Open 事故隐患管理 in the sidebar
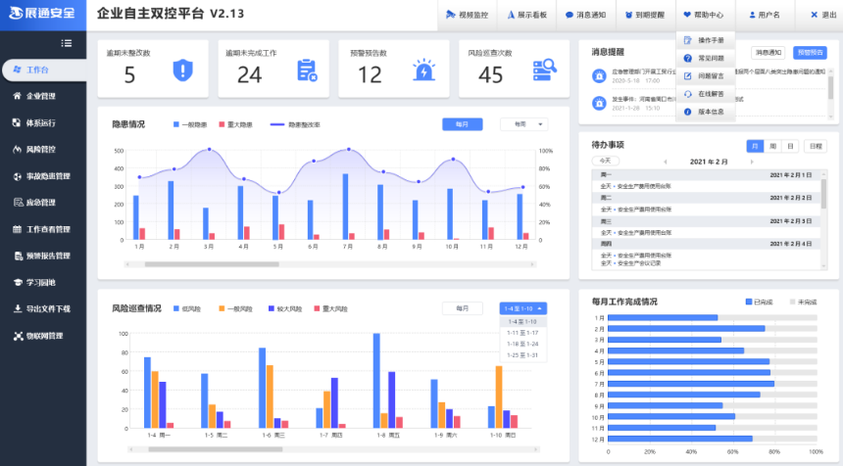The image size is (843, 466). pyautogui.click(x=43, y=176)
